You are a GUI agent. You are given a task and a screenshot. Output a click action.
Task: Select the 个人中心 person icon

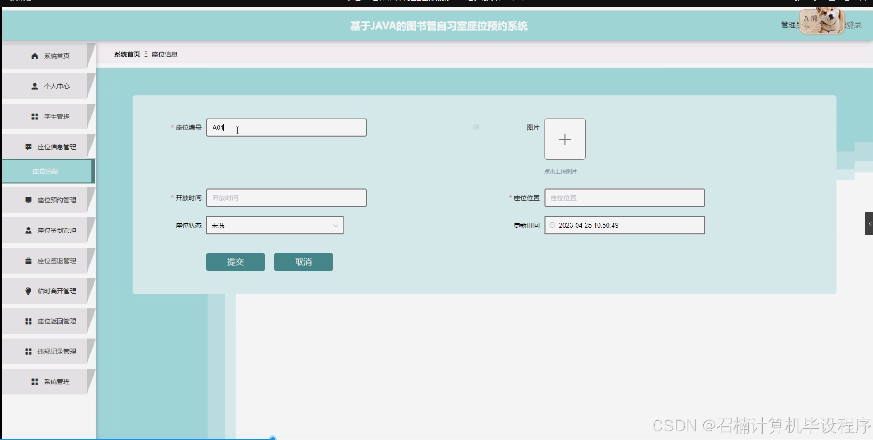(x=34, y=86)
